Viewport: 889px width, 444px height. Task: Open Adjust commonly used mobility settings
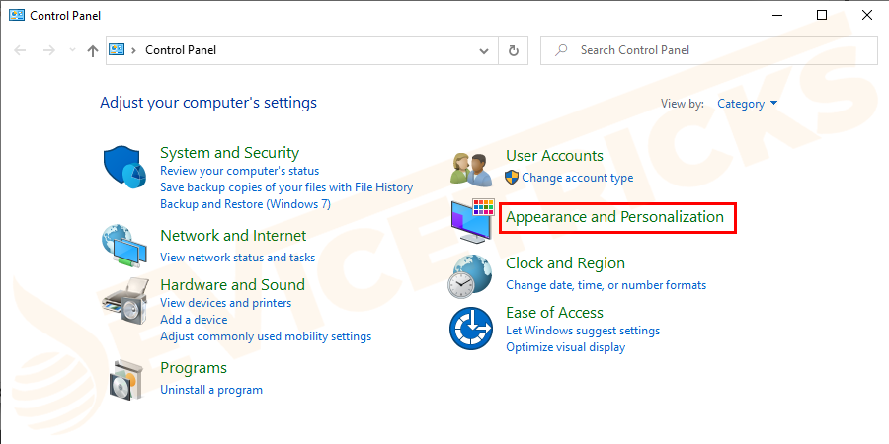pyautogui.click(x=266, y=337)
